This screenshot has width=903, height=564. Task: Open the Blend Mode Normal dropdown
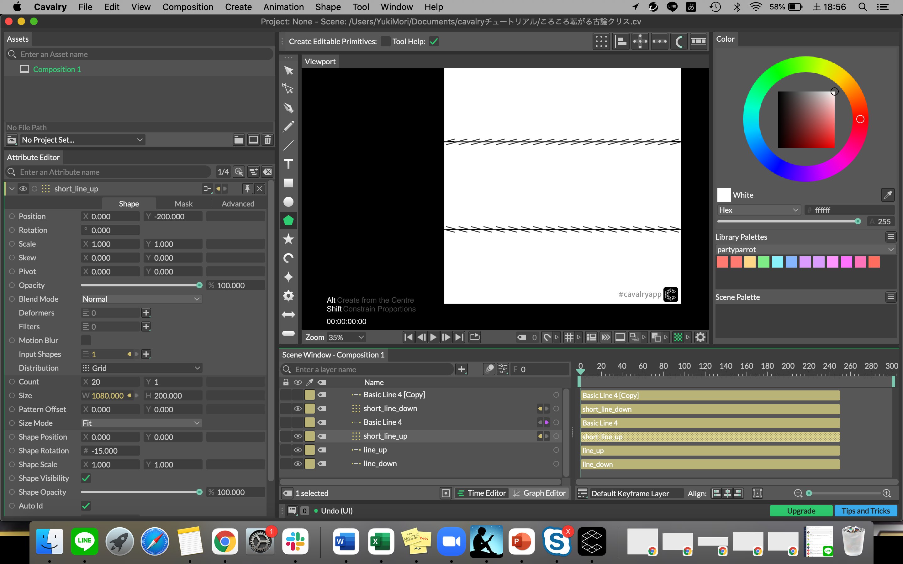(141, 299)
